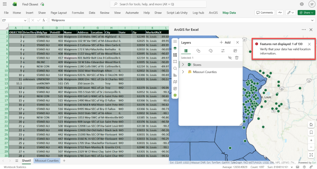Switch to the Home tab
The height and width of the screenshot is (169, 317).
[x=17, y=13]
